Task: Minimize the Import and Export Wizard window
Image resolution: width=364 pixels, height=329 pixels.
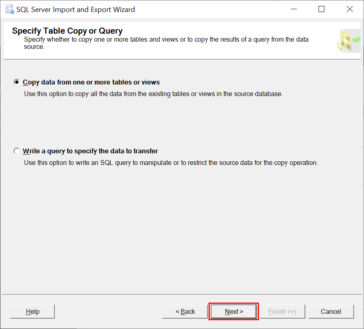Action: [294, 9]
